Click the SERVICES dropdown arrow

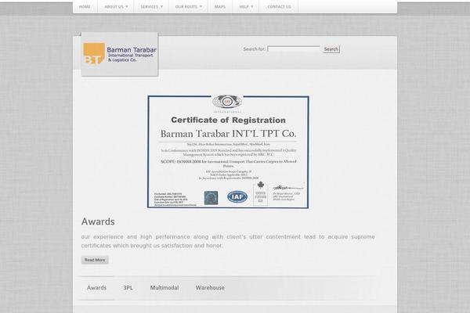tap(162, 6)
